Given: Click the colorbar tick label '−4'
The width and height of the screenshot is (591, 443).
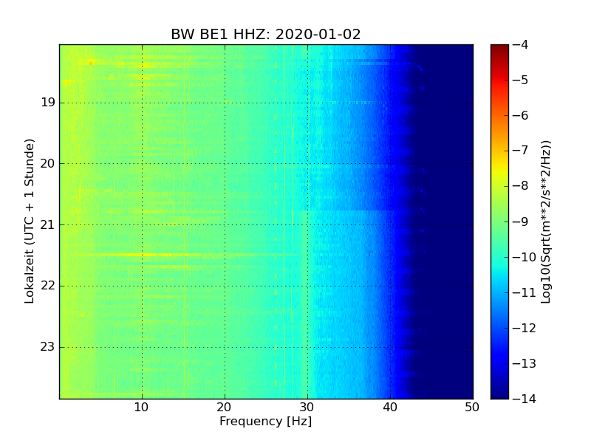Looking at the screenshot, I should coord(521,44).
